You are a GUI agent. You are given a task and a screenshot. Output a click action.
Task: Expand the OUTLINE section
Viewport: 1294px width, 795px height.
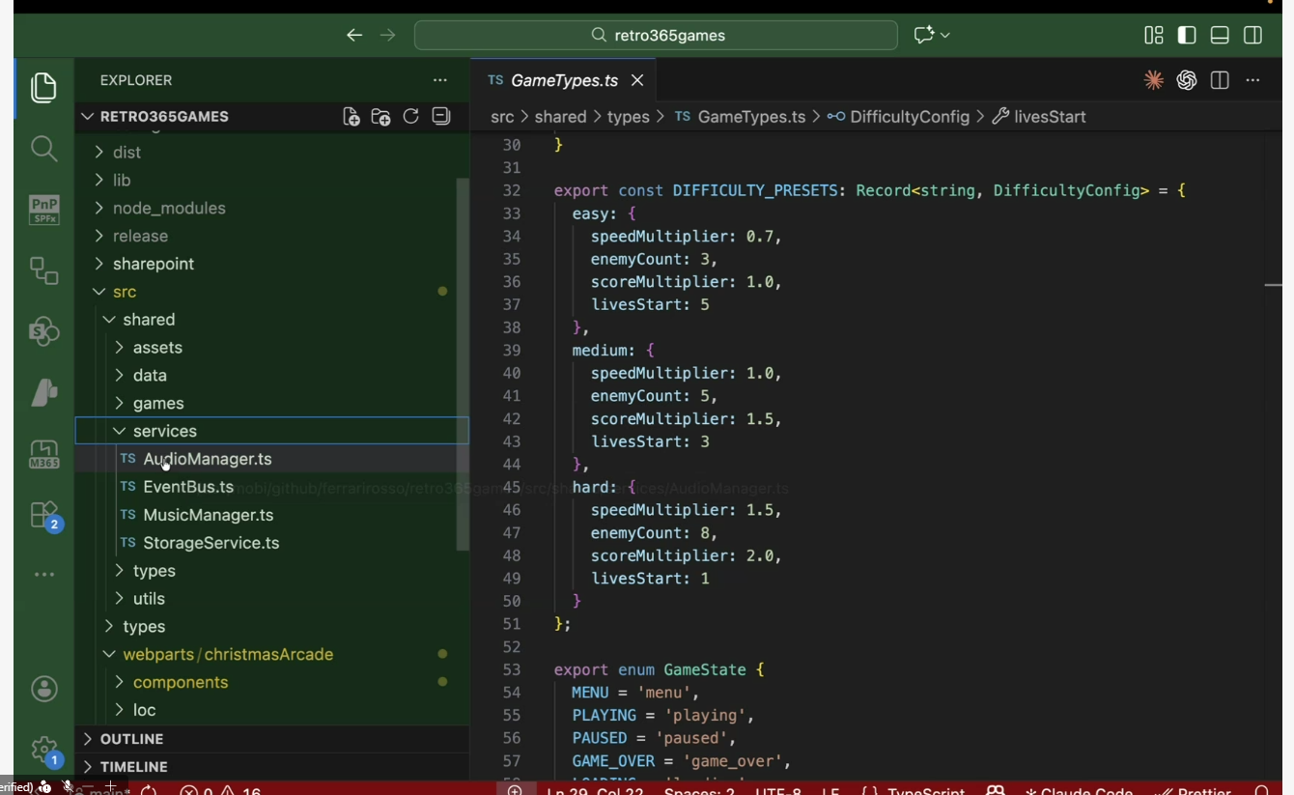pos(131,739)
